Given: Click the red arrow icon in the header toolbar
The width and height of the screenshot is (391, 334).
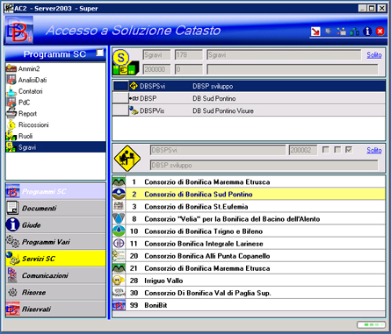Looking at the screenshot, I should click(x=315, y=32).
